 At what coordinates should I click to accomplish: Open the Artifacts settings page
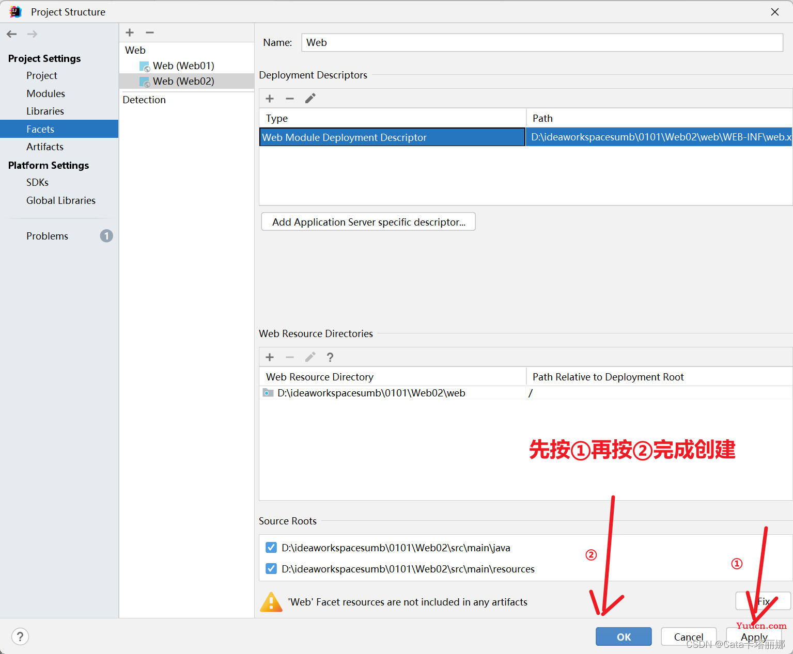pyautogui.click(x=45, y=147)
